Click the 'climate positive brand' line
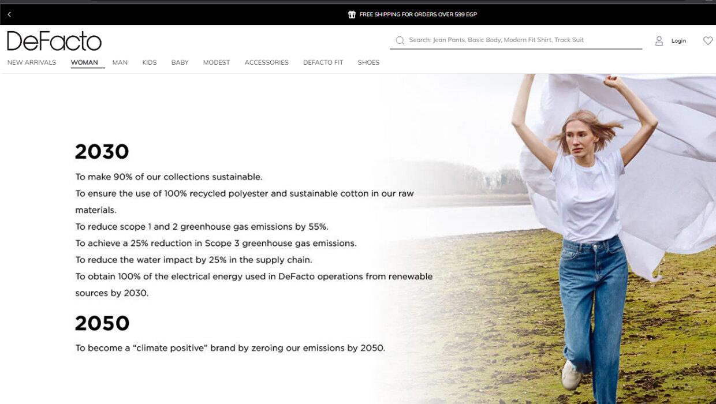Screen dimensions: 716x404 point(230,348)
